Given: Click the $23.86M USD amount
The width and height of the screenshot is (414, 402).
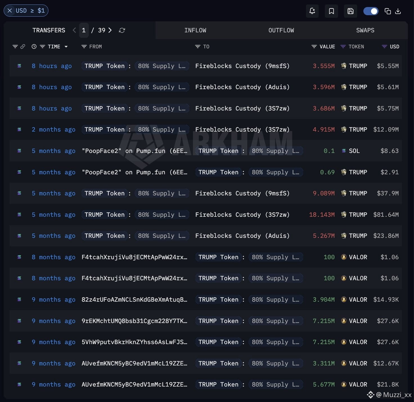Looking at the screenshot, I should [x=386, y=236].
